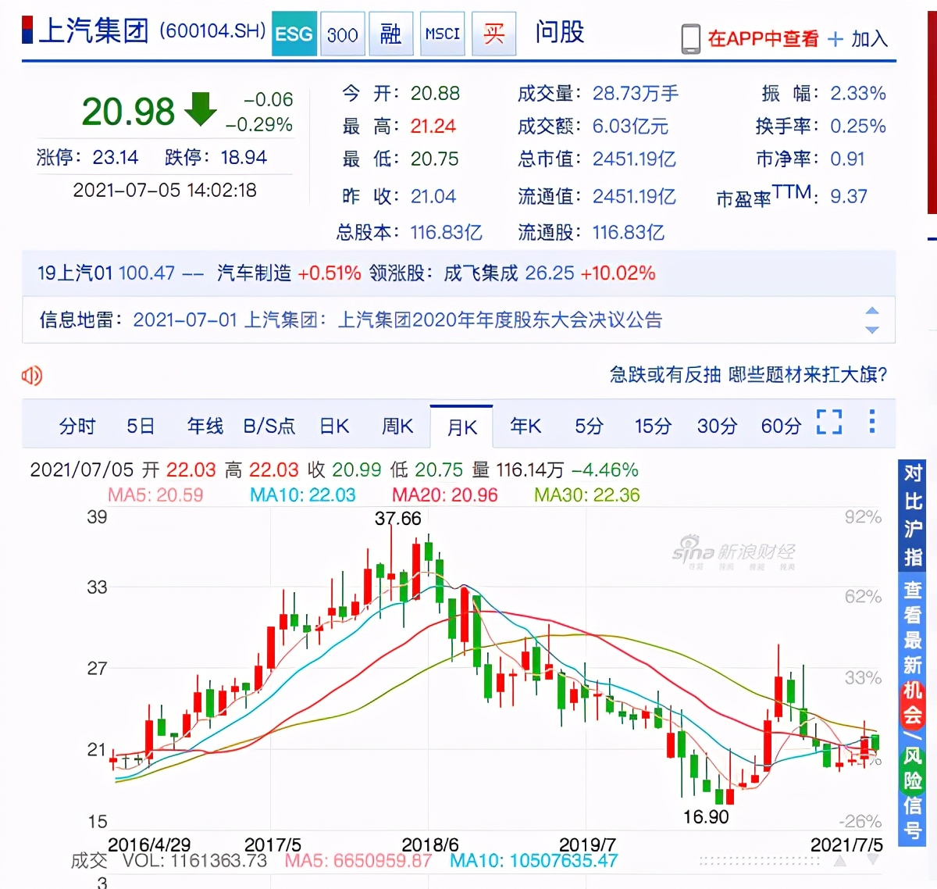Click the 最高 21.24 value
Screen dimensions: 937x889
(x=433, y=127)
